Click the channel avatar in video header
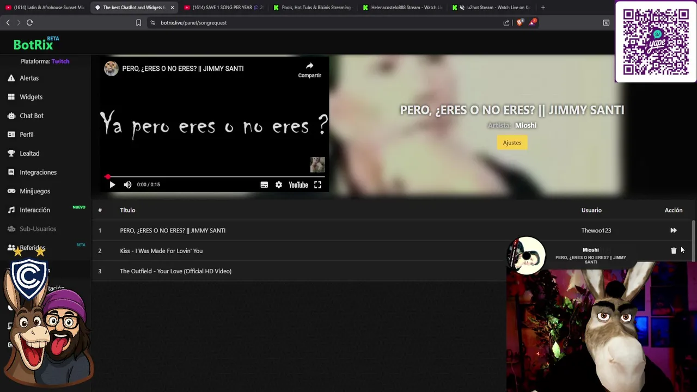 (x=112, y=69)
